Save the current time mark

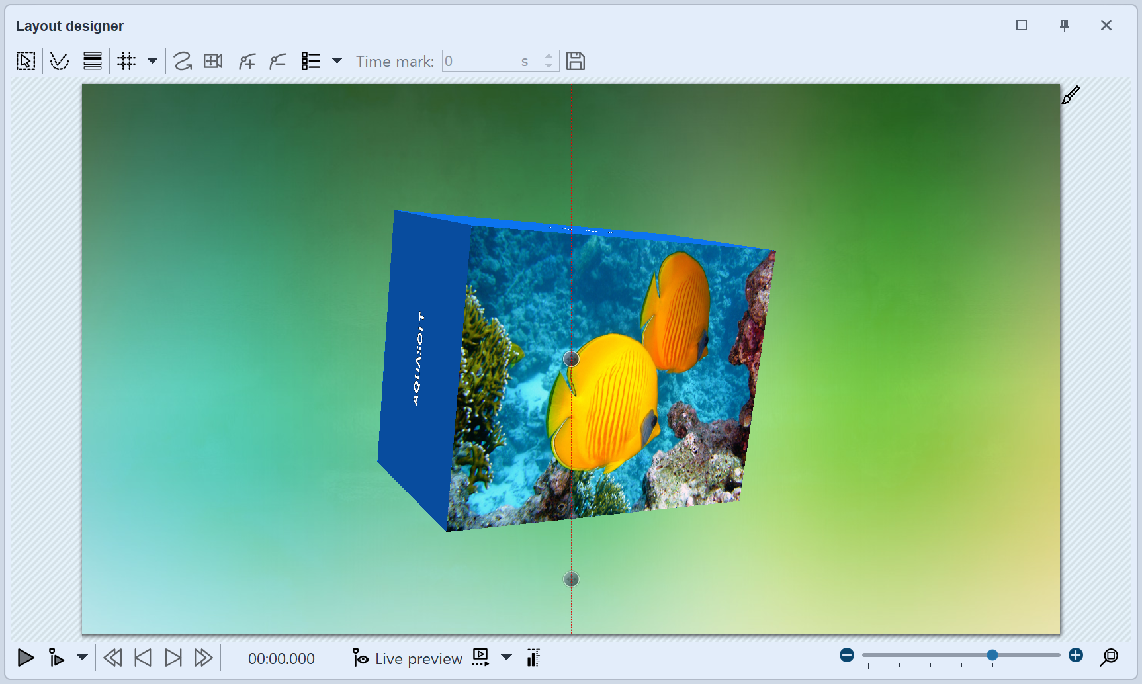click(x=576, y=60)
